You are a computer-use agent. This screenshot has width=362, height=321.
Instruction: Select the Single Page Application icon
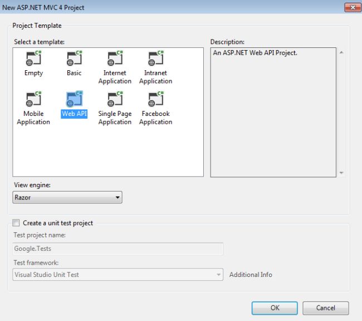coord(115,99)
